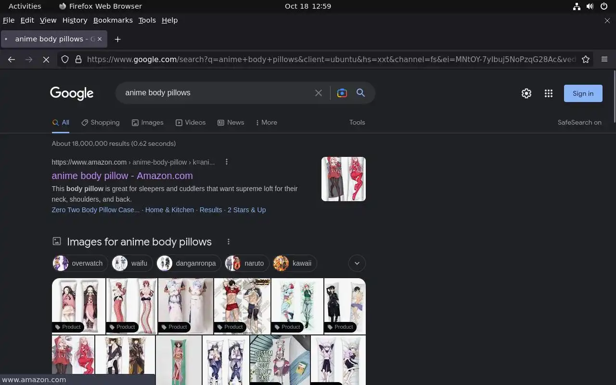Open SafeSearch on settings

point(579,122)
